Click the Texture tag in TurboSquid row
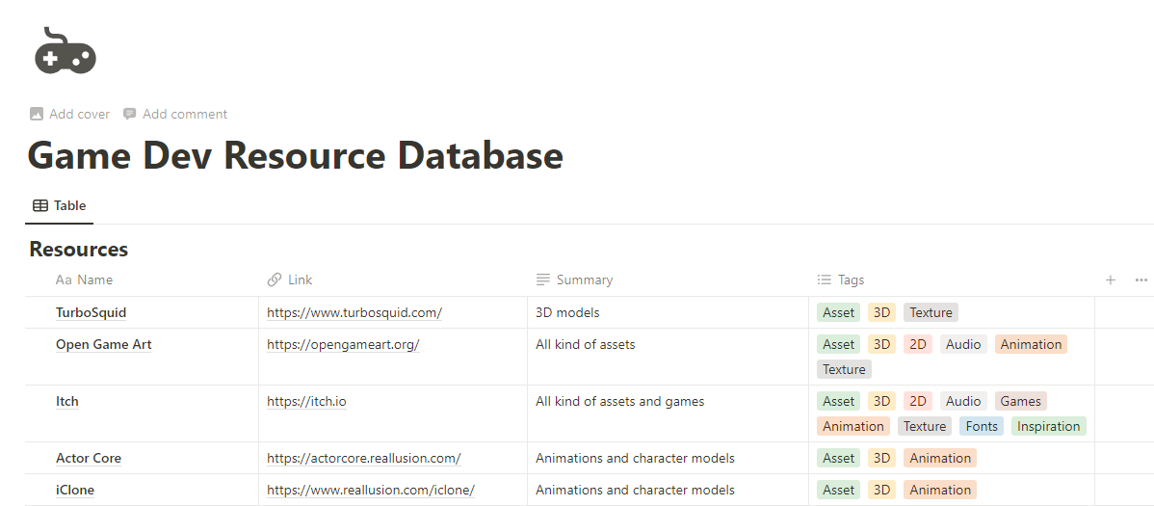The height and width of the screenshot is (506, 1154). [931, 312]
